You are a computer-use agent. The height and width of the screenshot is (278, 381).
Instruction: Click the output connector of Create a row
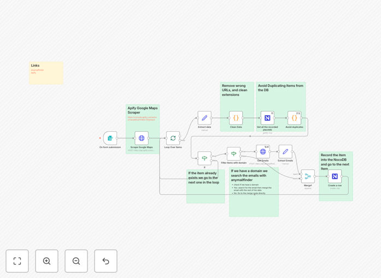coord(342,176)
